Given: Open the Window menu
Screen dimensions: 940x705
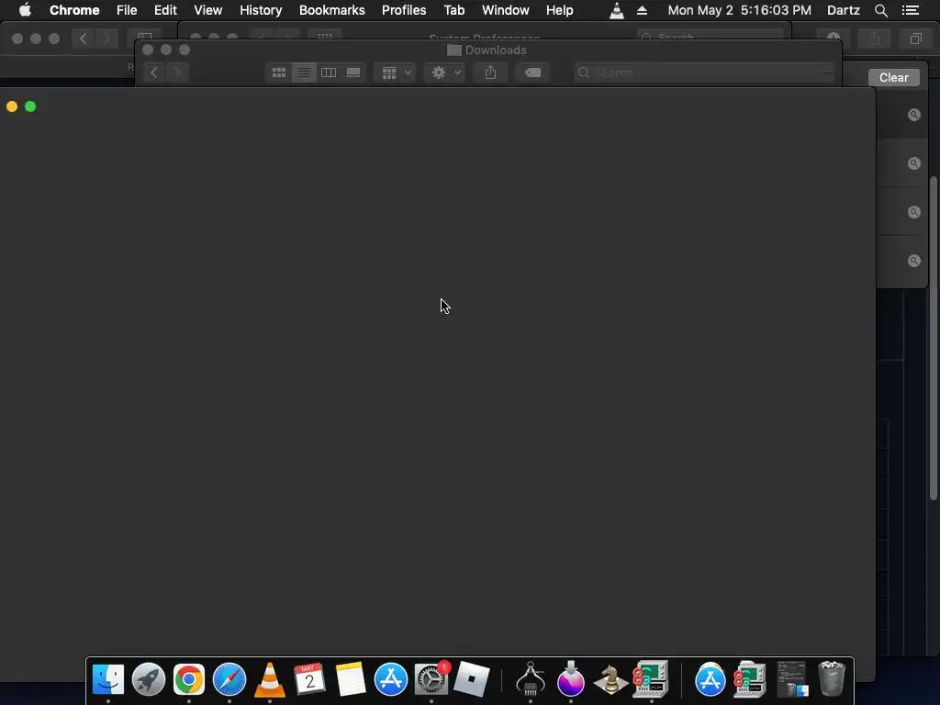Looking at the screenshot, I should pos(506,10).
